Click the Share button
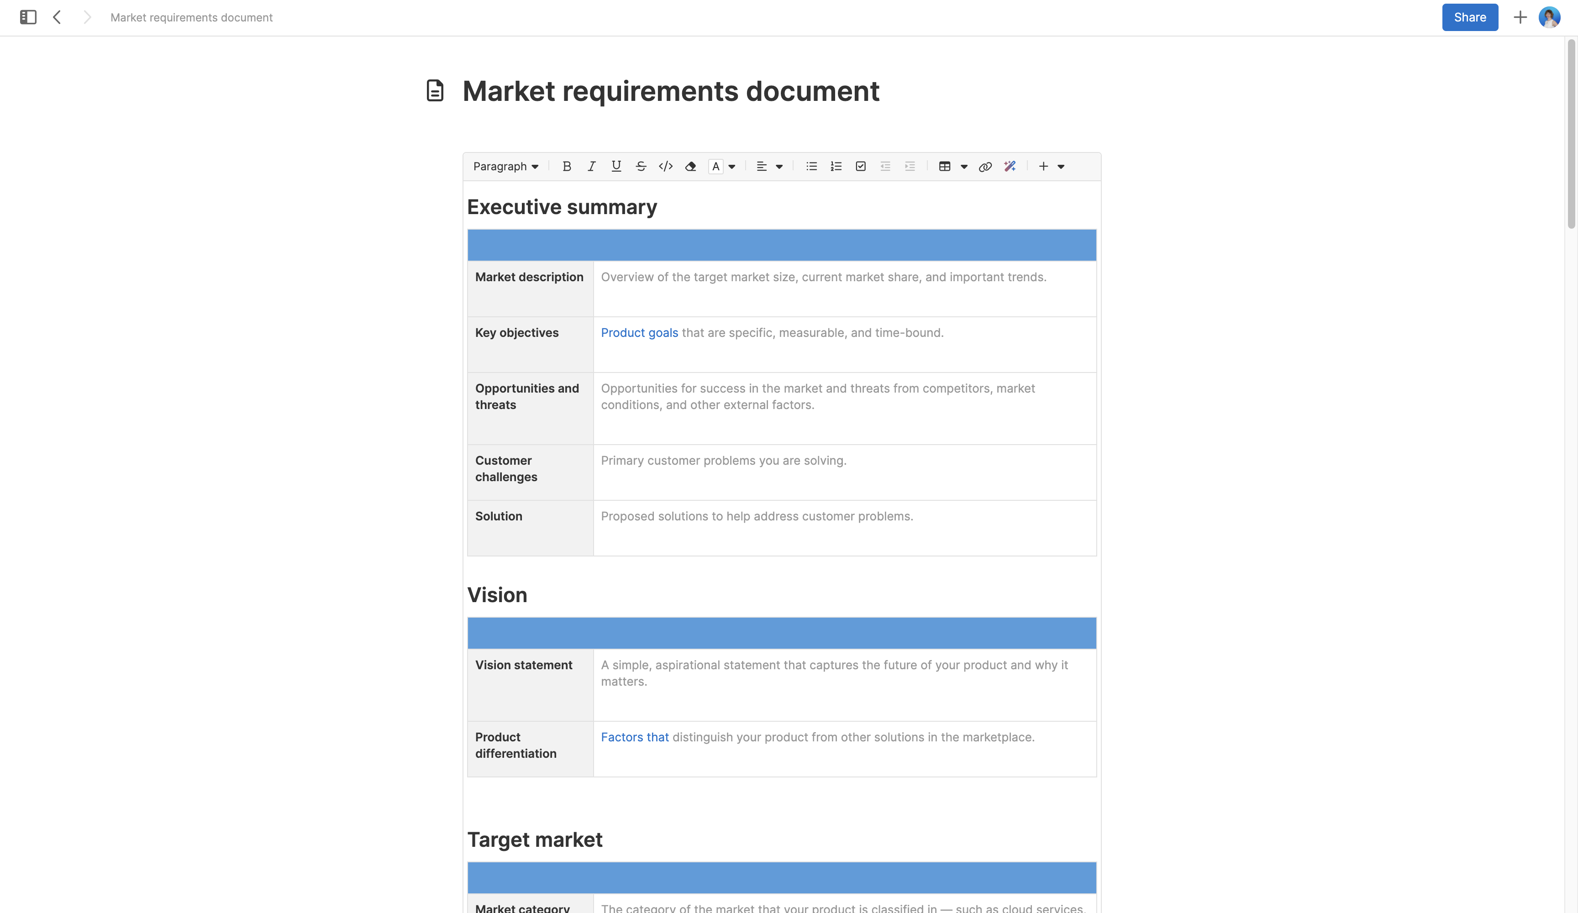Screen dimensions: 1578x913 (x=1469, y=17)
